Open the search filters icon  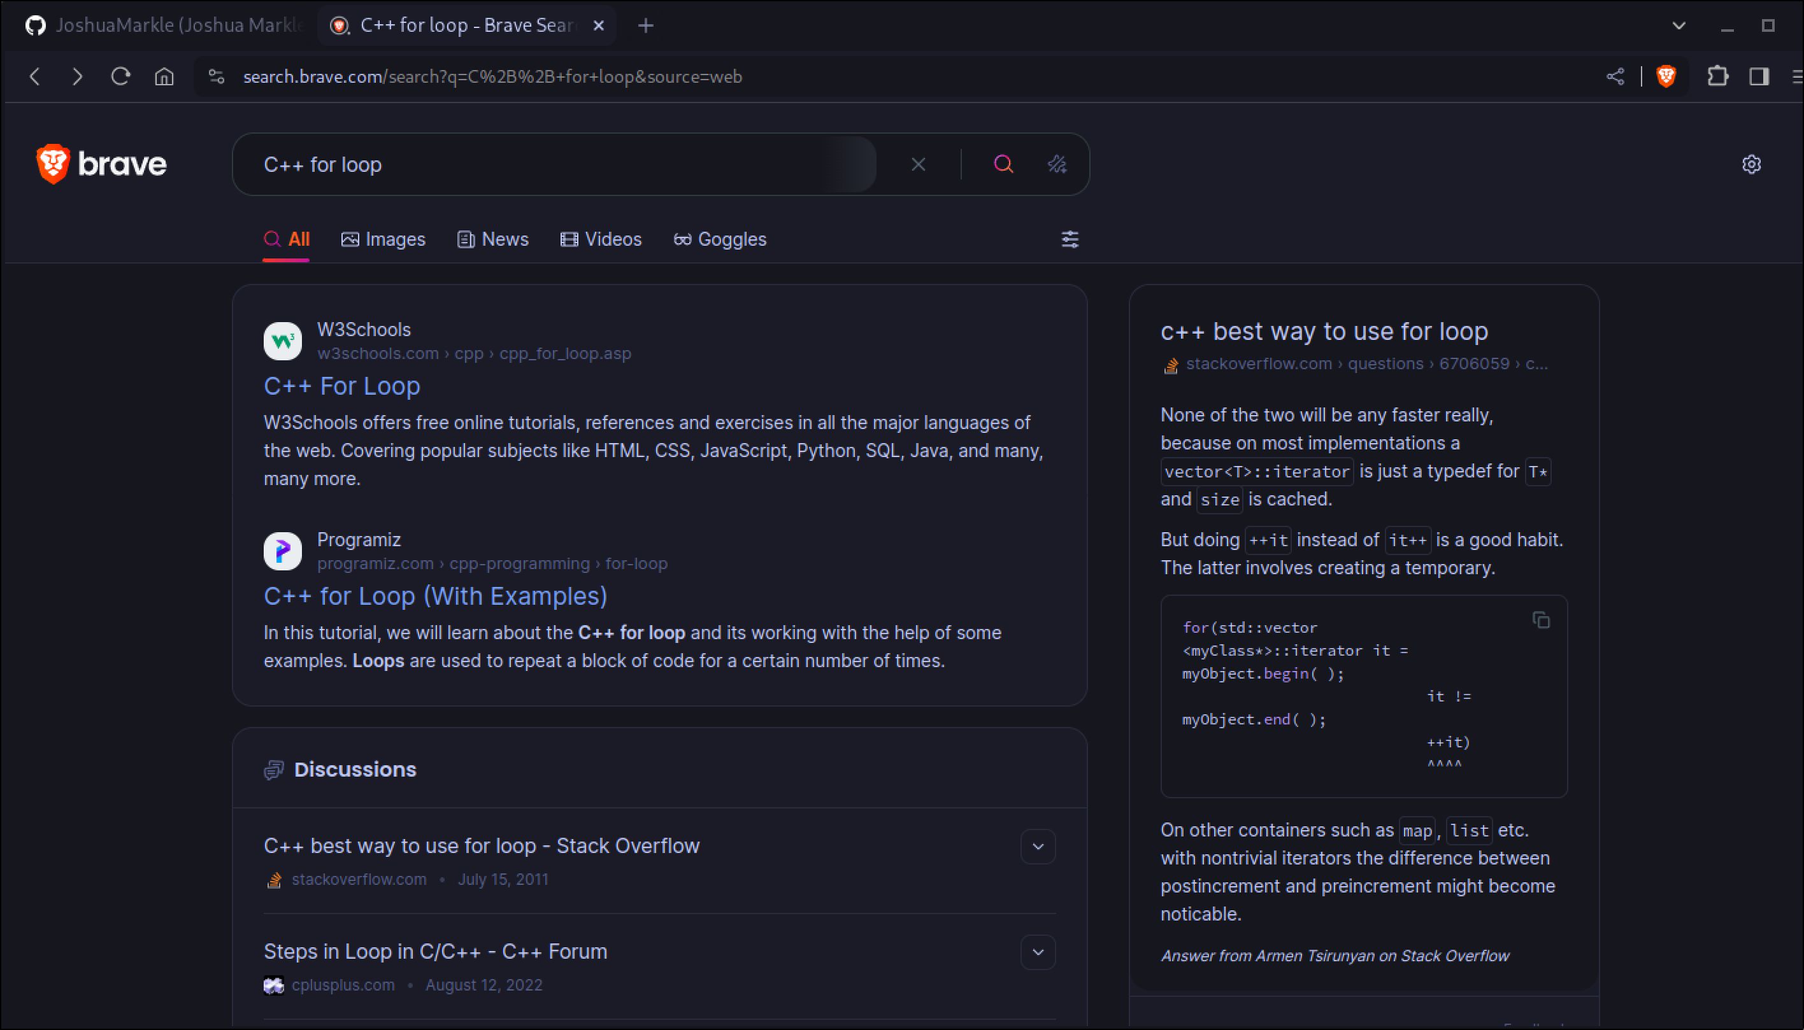coord(1070,239)
